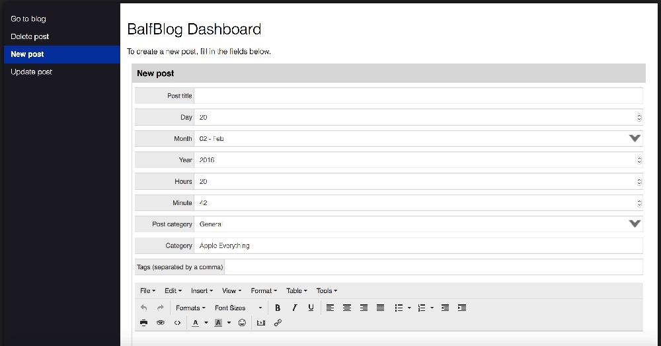Open the source code view

click(177, 323)
